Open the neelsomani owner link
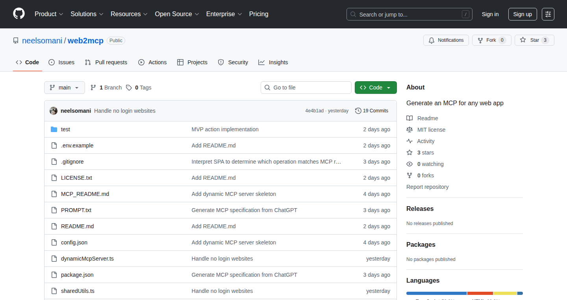This screenshot has height=300, width=567. pos(42,41)
